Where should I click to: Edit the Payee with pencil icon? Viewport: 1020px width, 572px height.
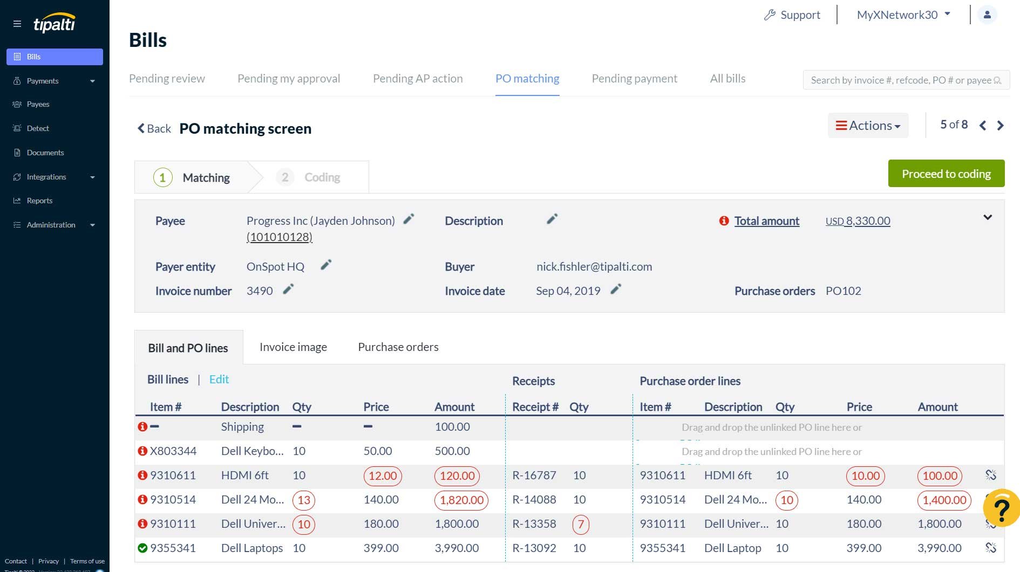click(x=409, y=219)
